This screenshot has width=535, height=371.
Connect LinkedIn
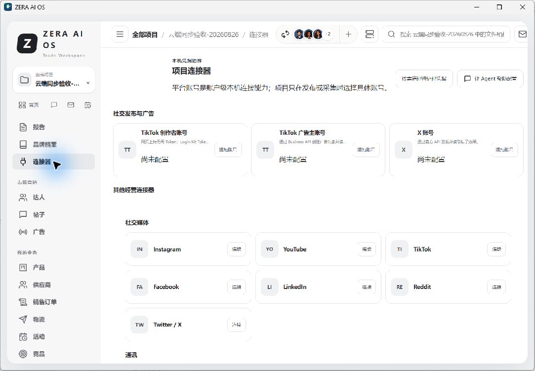point(367,287)
